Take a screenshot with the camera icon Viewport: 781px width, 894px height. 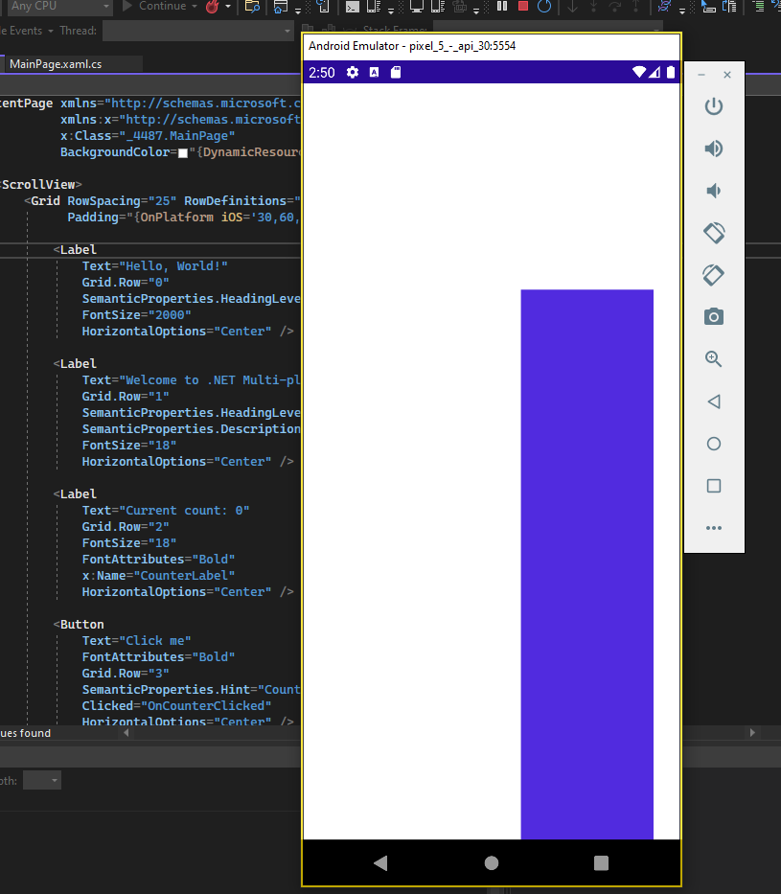tap(713, 316)
